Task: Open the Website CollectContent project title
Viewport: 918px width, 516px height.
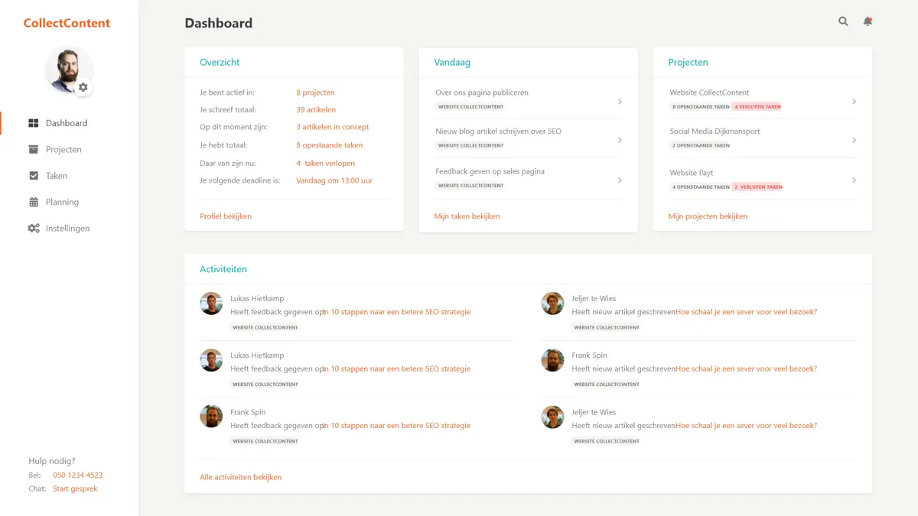Action: 709,92
